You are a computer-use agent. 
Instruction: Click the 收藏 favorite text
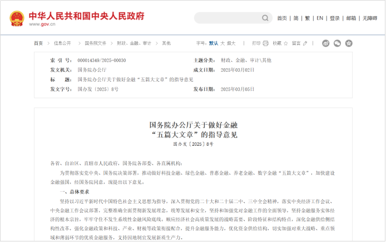(277, 43)
